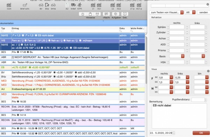Screen dimensions: 210x137
Task: Click the search icon under letzte Änder. column
Action: coord(132,31)
